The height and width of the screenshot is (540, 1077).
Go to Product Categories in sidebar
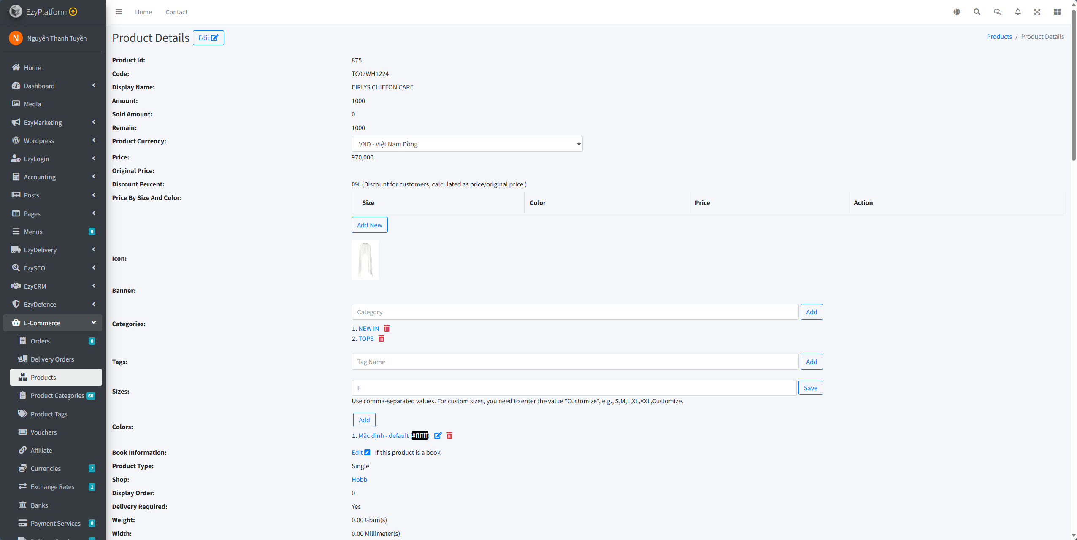57,395
